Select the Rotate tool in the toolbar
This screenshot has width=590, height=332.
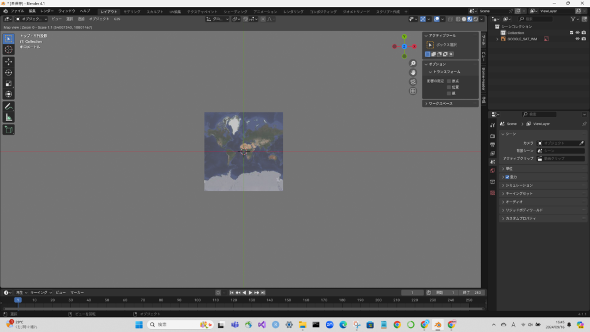coord(9,73)
